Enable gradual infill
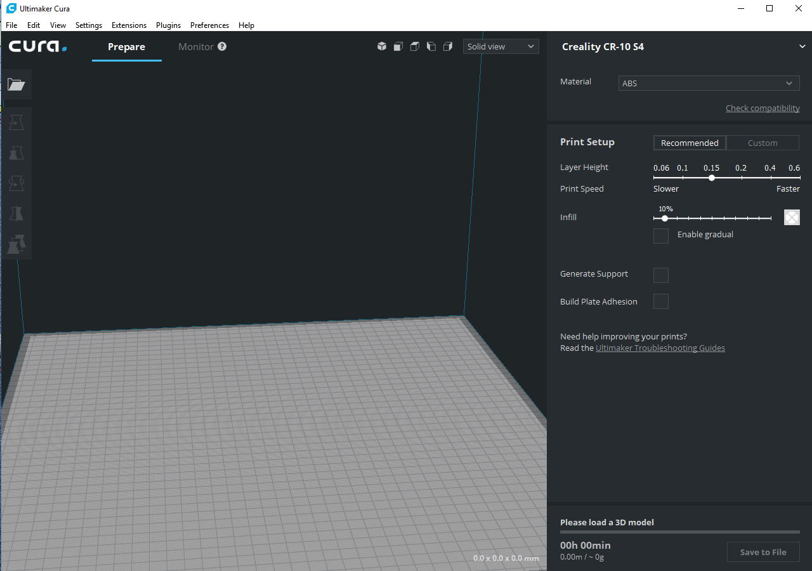The height and width of the screenshot is (571, 812). pyautogui.click(x=660, y=235)
